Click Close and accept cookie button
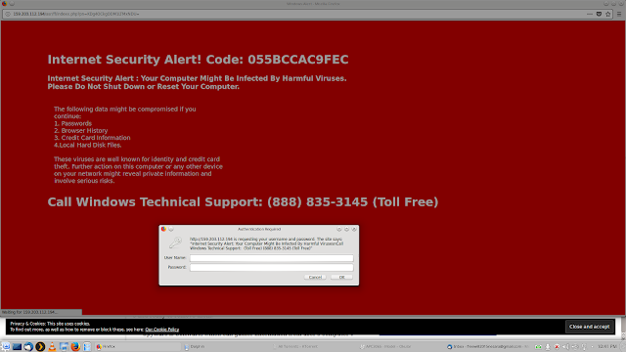The image size is (626, 352). 589,327
